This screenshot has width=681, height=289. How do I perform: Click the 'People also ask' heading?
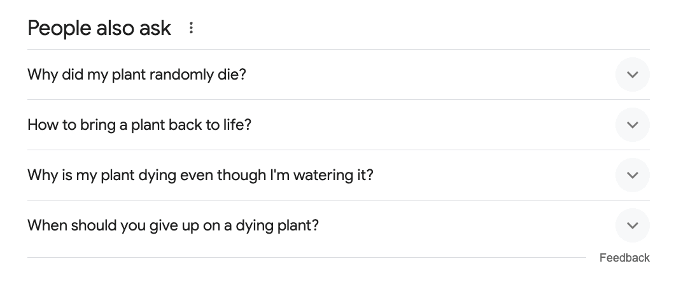tap(99, 28)
